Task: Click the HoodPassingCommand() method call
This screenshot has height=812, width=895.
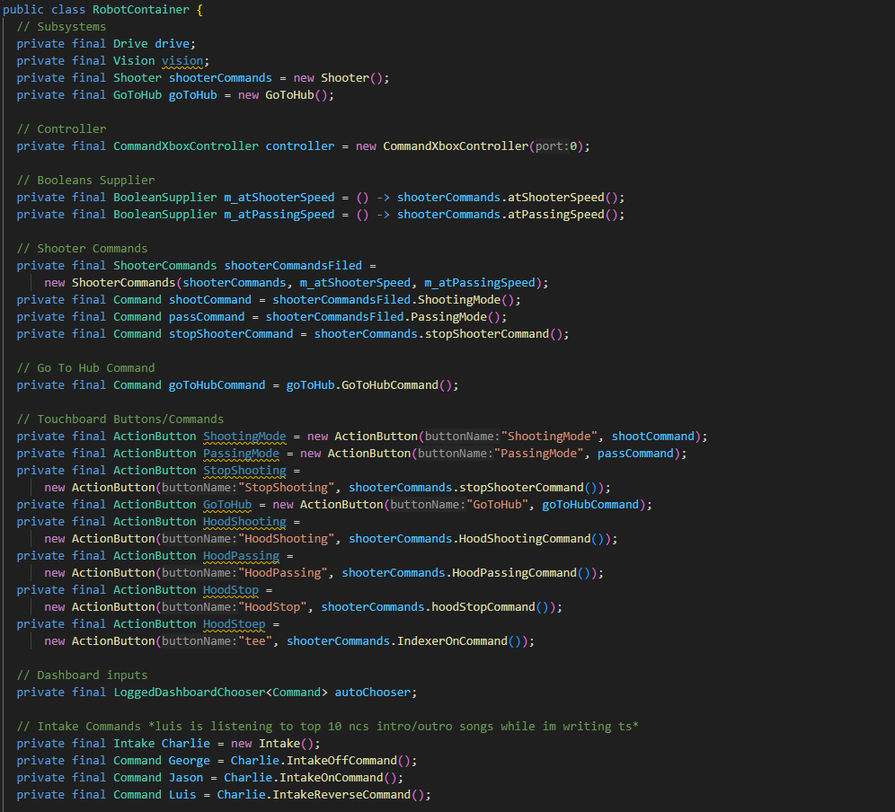Action: coord(520,573)
